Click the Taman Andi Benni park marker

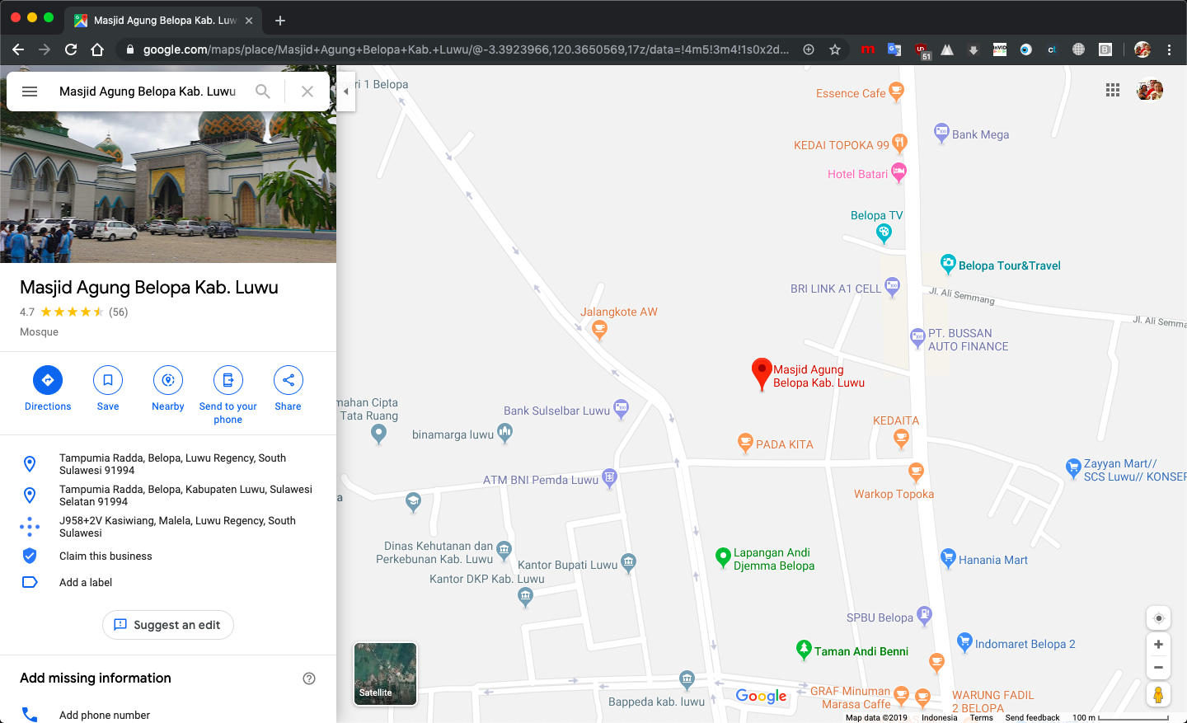[x=804, y=650]
